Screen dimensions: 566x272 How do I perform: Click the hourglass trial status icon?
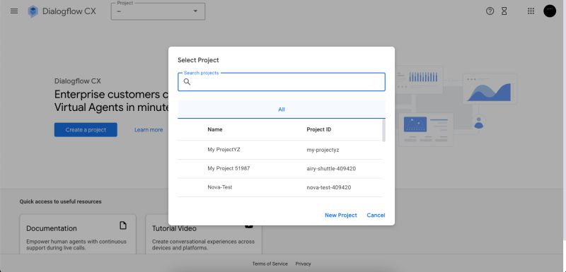(x=504, y=11)
